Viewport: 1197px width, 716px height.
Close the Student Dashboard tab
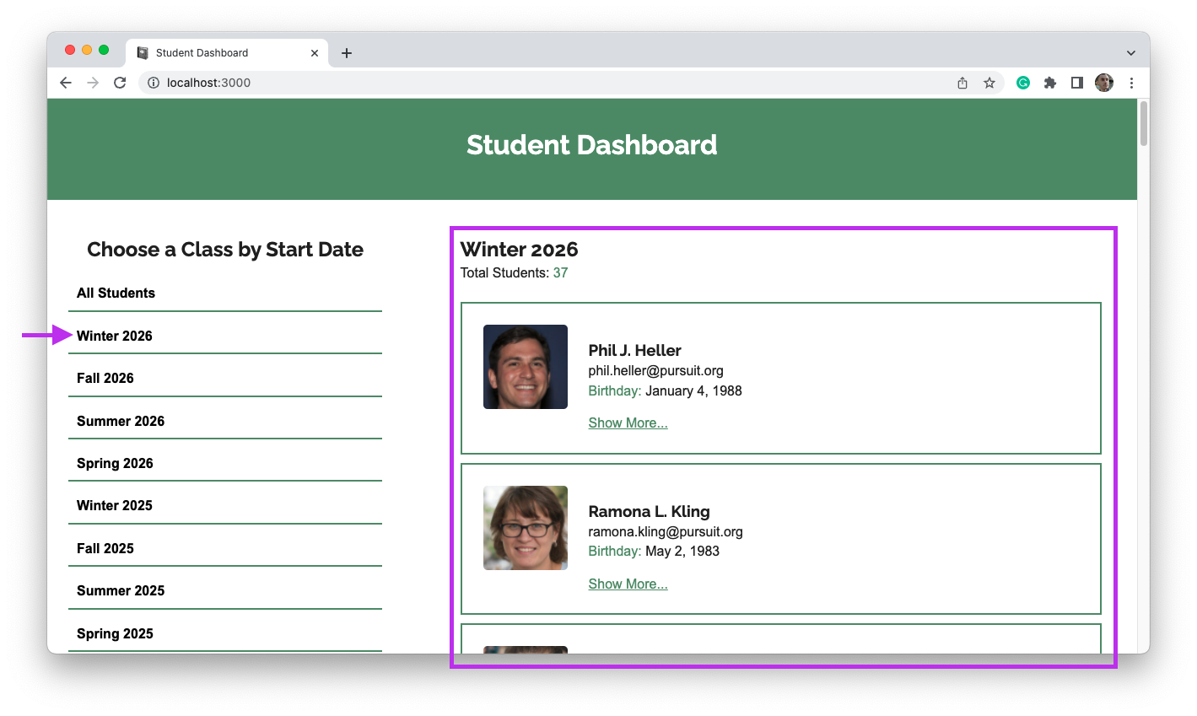315,53
